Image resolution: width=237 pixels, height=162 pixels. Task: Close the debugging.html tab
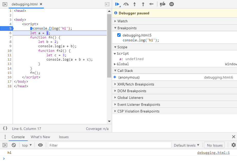click(x=41, y=4)
